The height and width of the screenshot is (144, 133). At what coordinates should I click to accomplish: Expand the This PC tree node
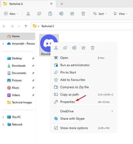(x=3, y=117)
